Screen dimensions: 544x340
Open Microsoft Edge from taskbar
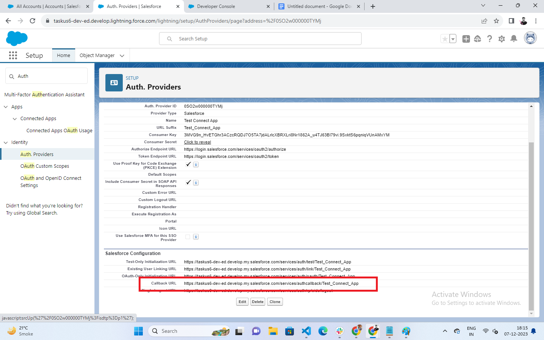pos(323,331)
